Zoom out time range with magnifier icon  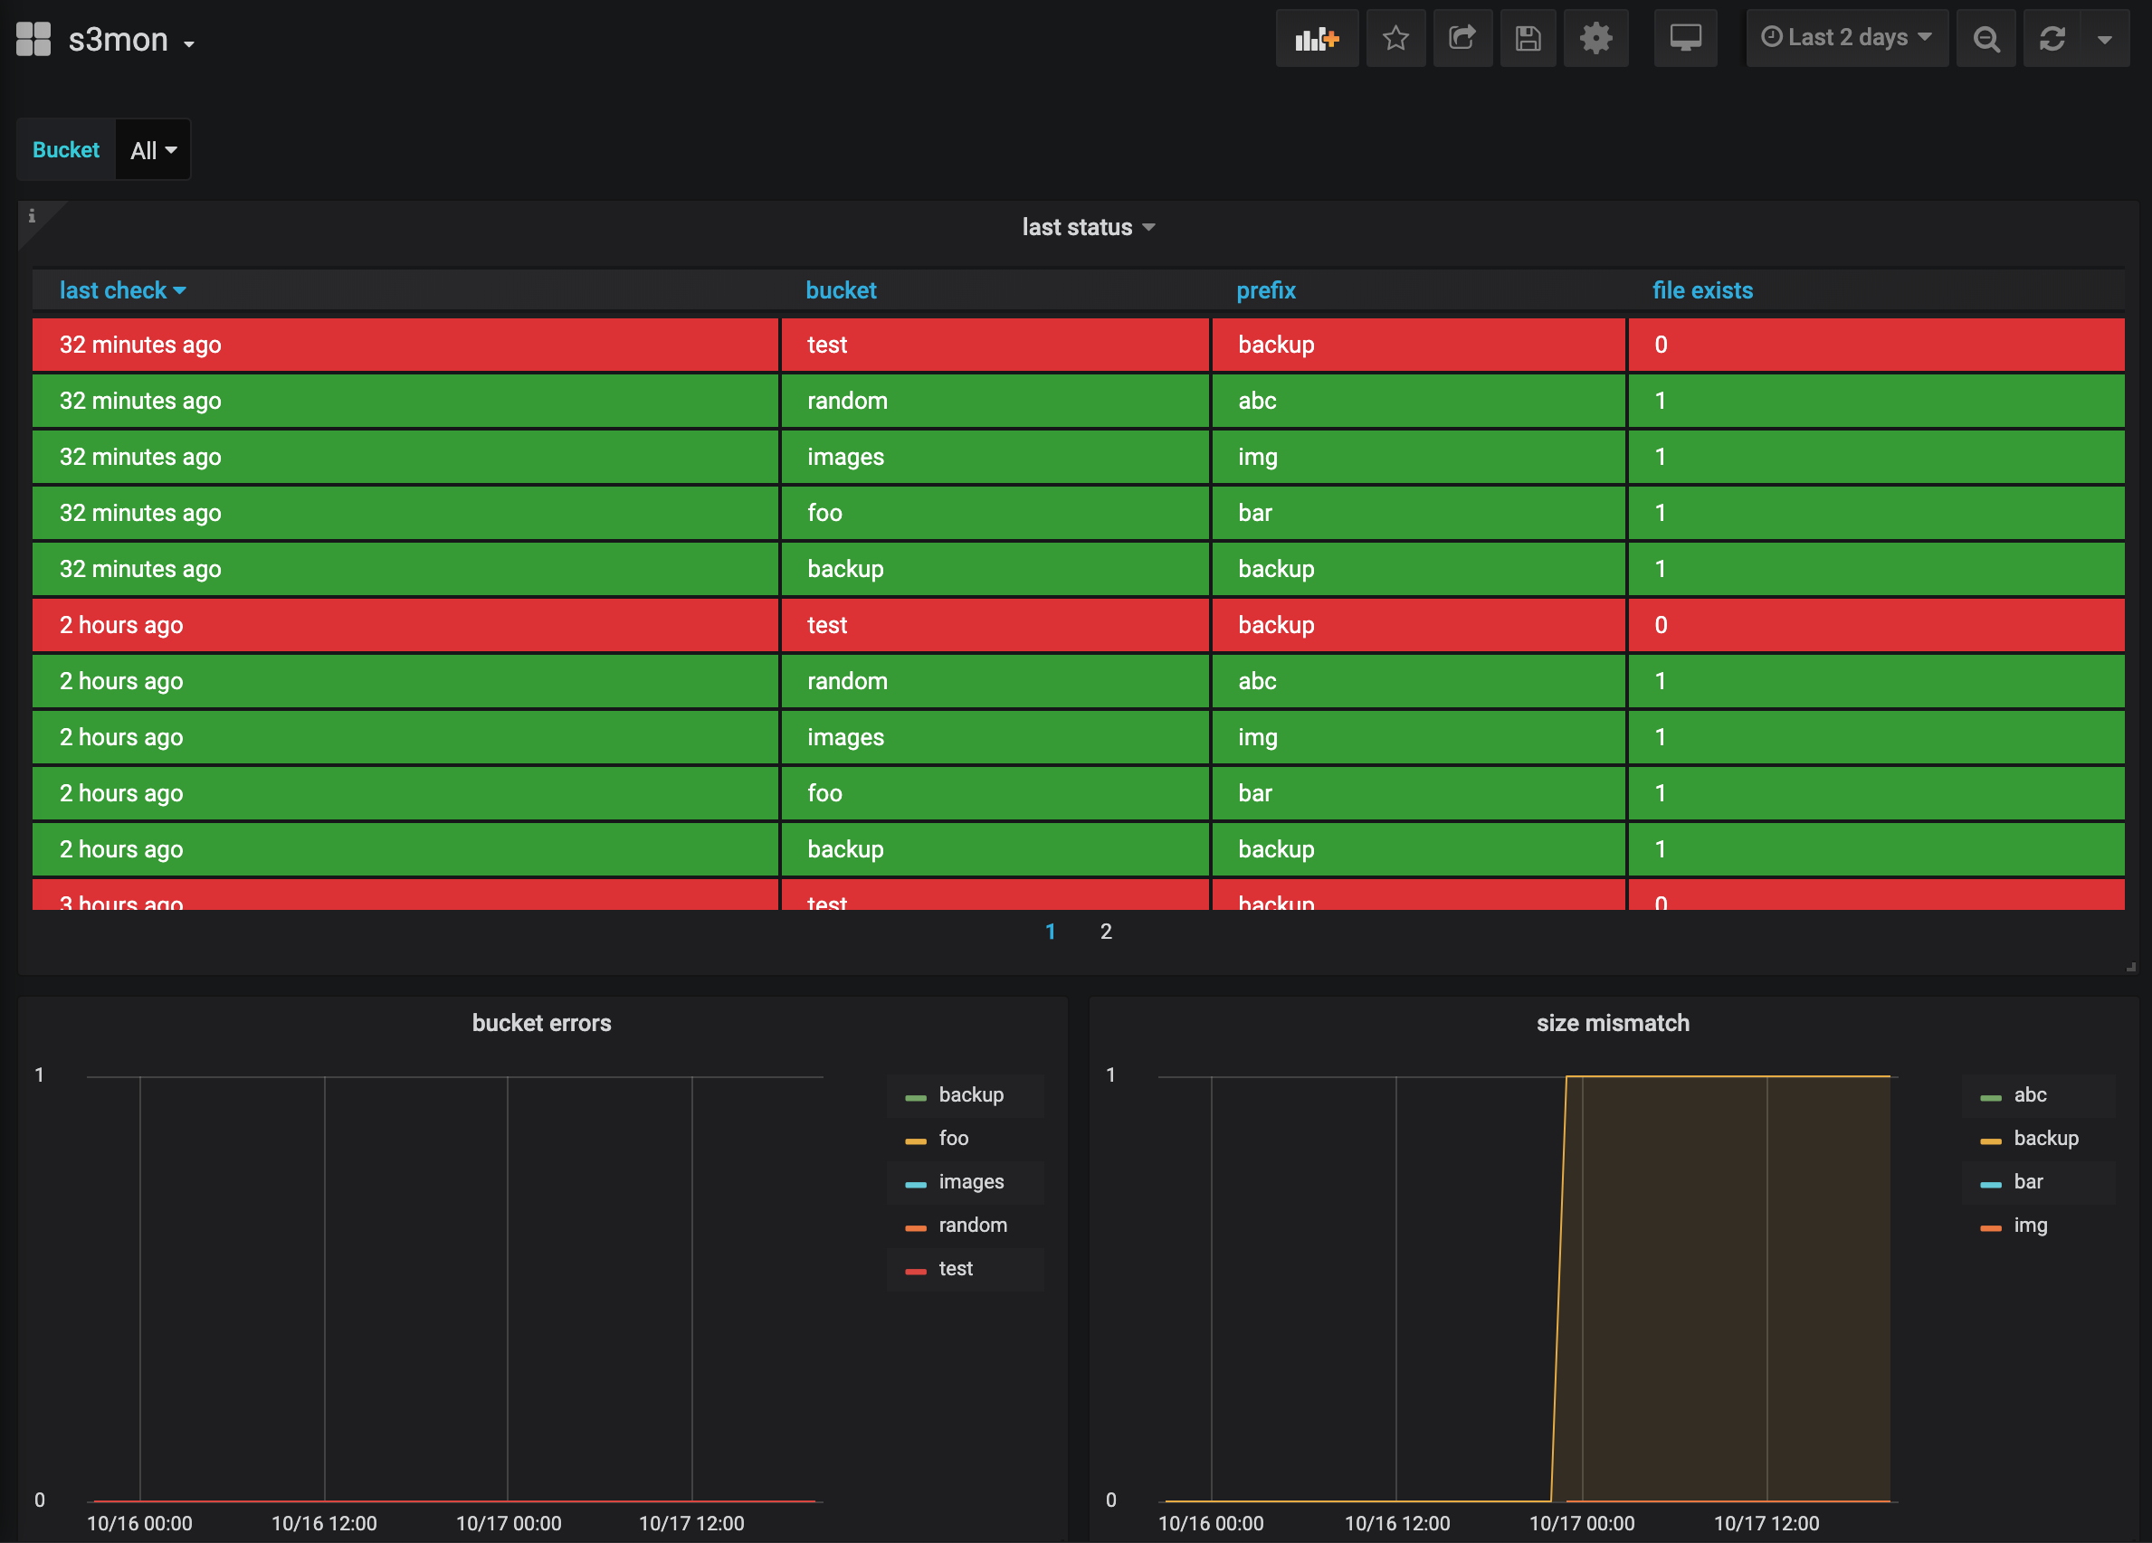point(1986,39)
